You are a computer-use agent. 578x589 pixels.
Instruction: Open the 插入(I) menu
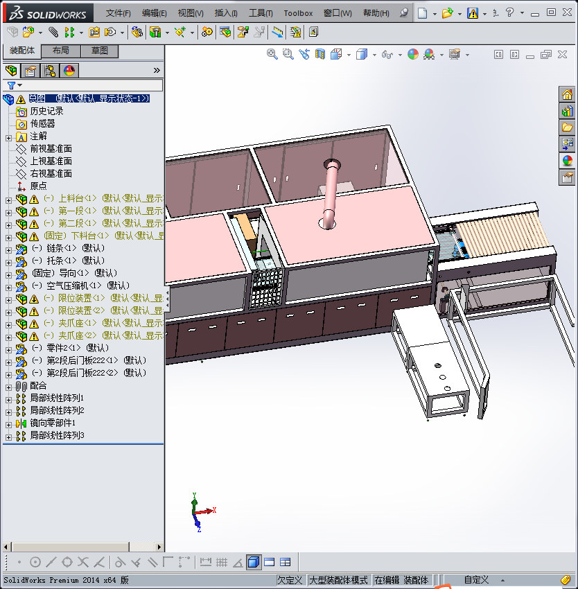(x=226, y=13)
